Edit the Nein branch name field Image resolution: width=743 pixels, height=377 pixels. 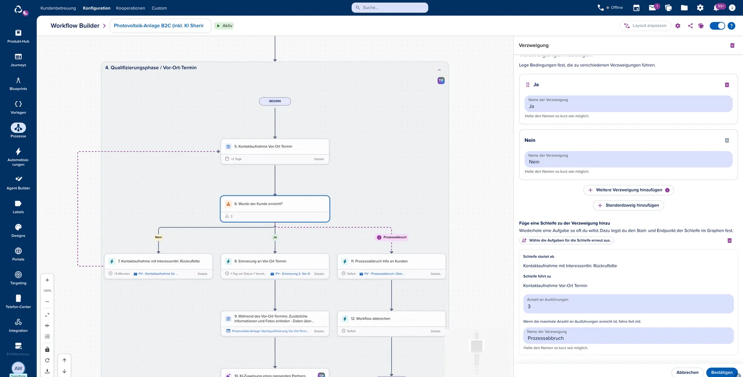628,159
